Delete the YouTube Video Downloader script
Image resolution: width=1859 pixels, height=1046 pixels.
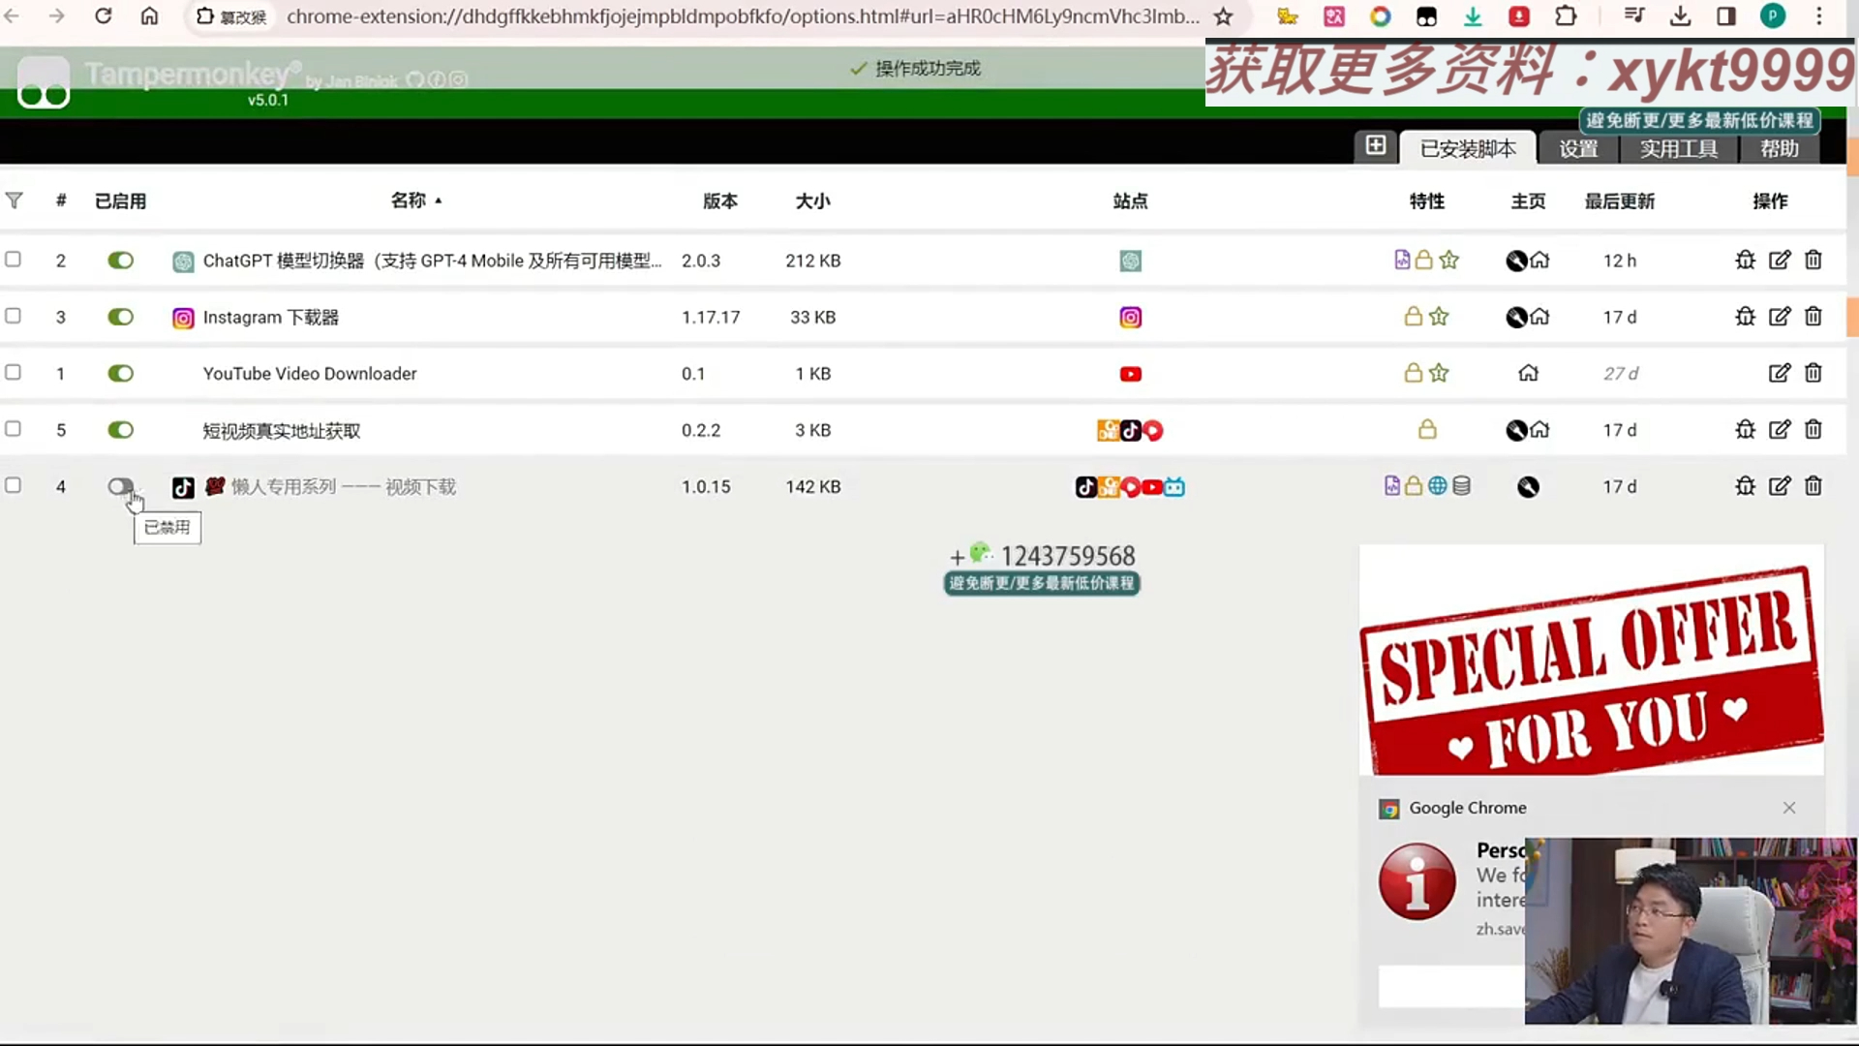[x=1813, y=373]
